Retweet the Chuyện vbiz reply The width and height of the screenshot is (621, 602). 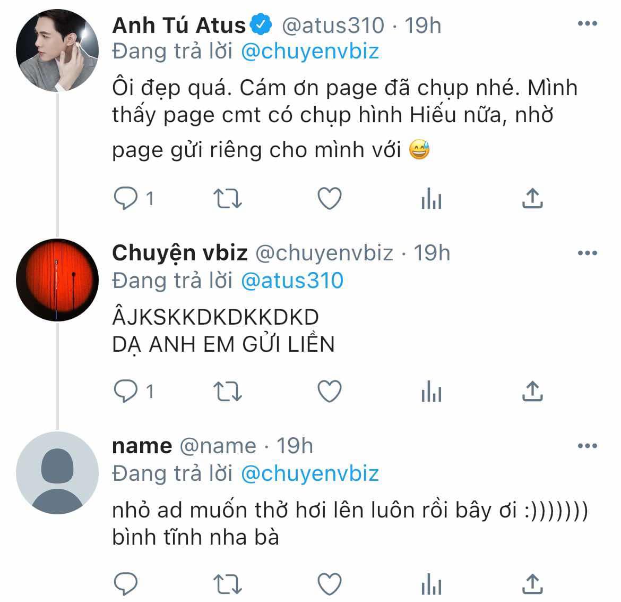tap(227, 392)
